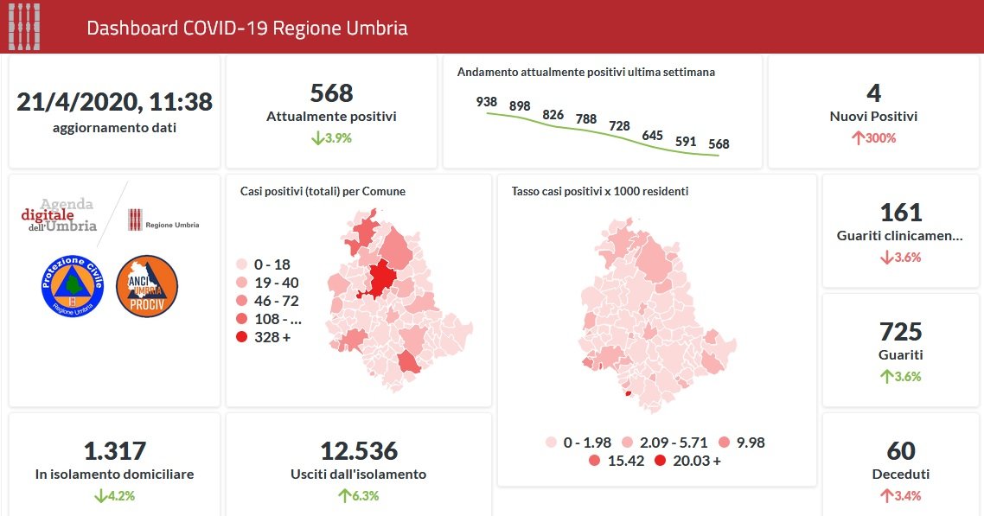This screenshot has height=516, width=984.
Task: Open the Dashboard COVID-19 Regione Umbria title
Action: pos(247,28)
